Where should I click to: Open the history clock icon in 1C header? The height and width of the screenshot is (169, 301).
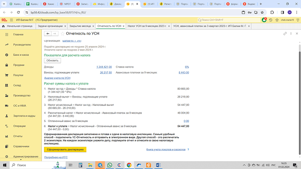point(270,20)
